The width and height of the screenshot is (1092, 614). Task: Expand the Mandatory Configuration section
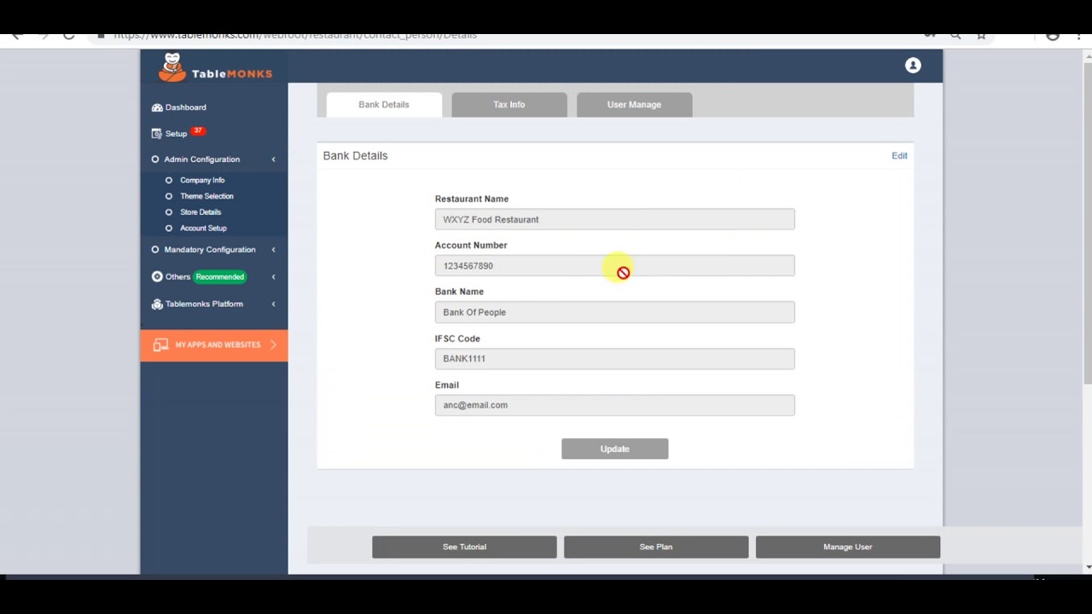tap(213, 250)
